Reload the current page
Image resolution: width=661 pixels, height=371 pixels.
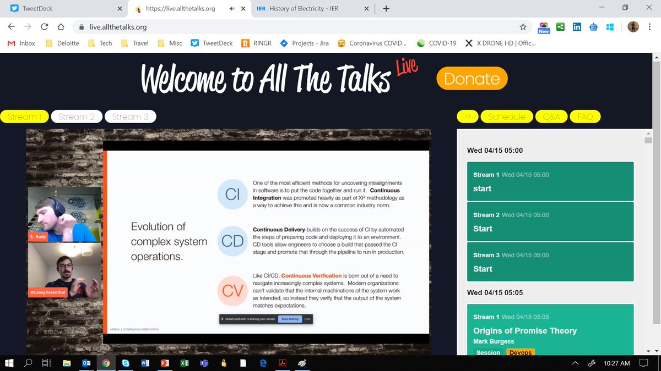pyautogui.click(x=44, y=26)
